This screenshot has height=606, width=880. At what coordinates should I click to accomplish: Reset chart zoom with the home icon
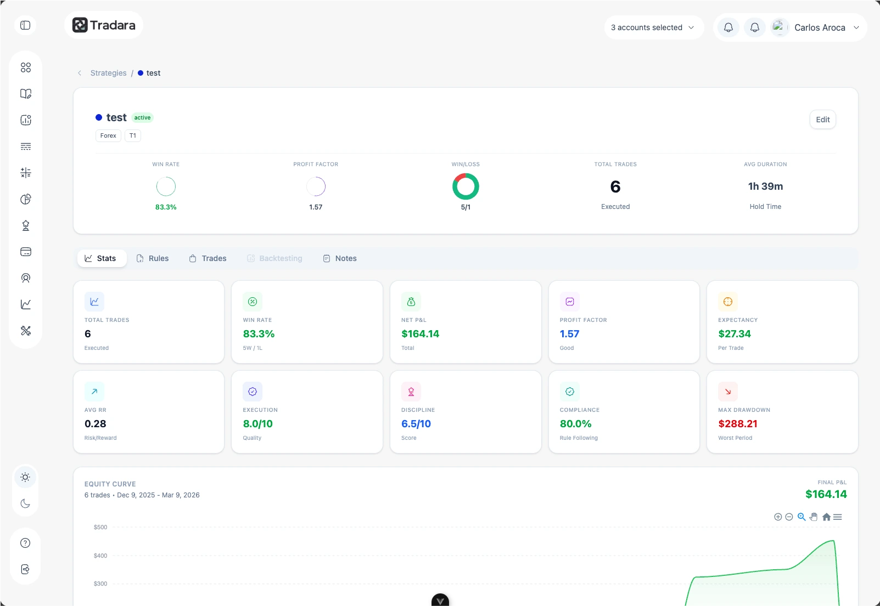tap(826, 517)
